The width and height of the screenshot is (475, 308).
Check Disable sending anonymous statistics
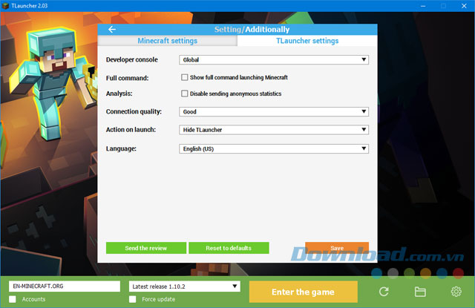click(x=185, y=94)
